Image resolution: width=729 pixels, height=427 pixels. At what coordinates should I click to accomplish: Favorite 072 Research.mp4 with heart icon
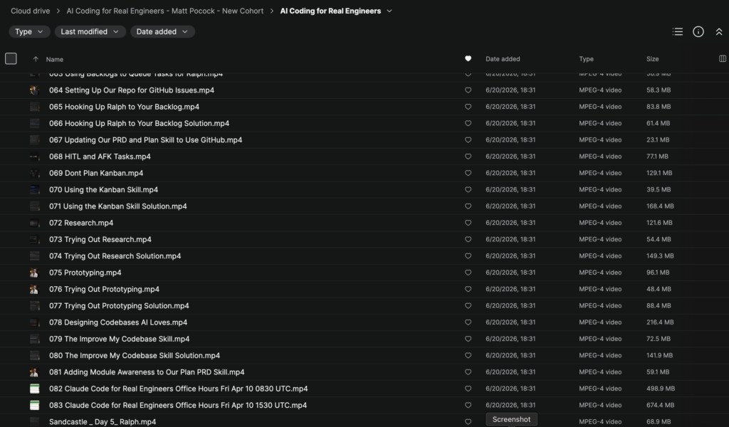point(468,223)
